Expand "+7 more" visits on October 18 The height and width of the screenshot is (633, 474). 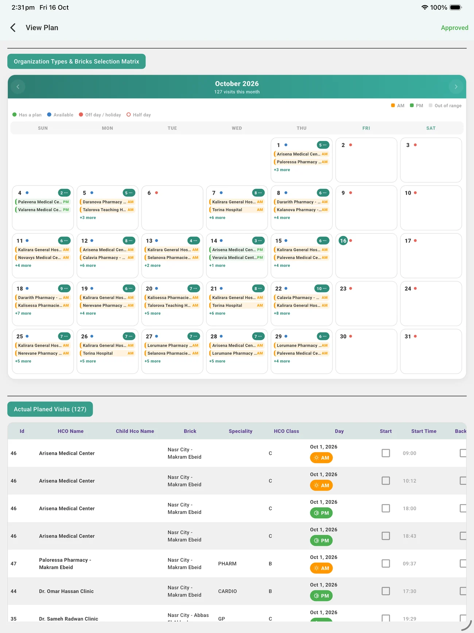(23, 313)
